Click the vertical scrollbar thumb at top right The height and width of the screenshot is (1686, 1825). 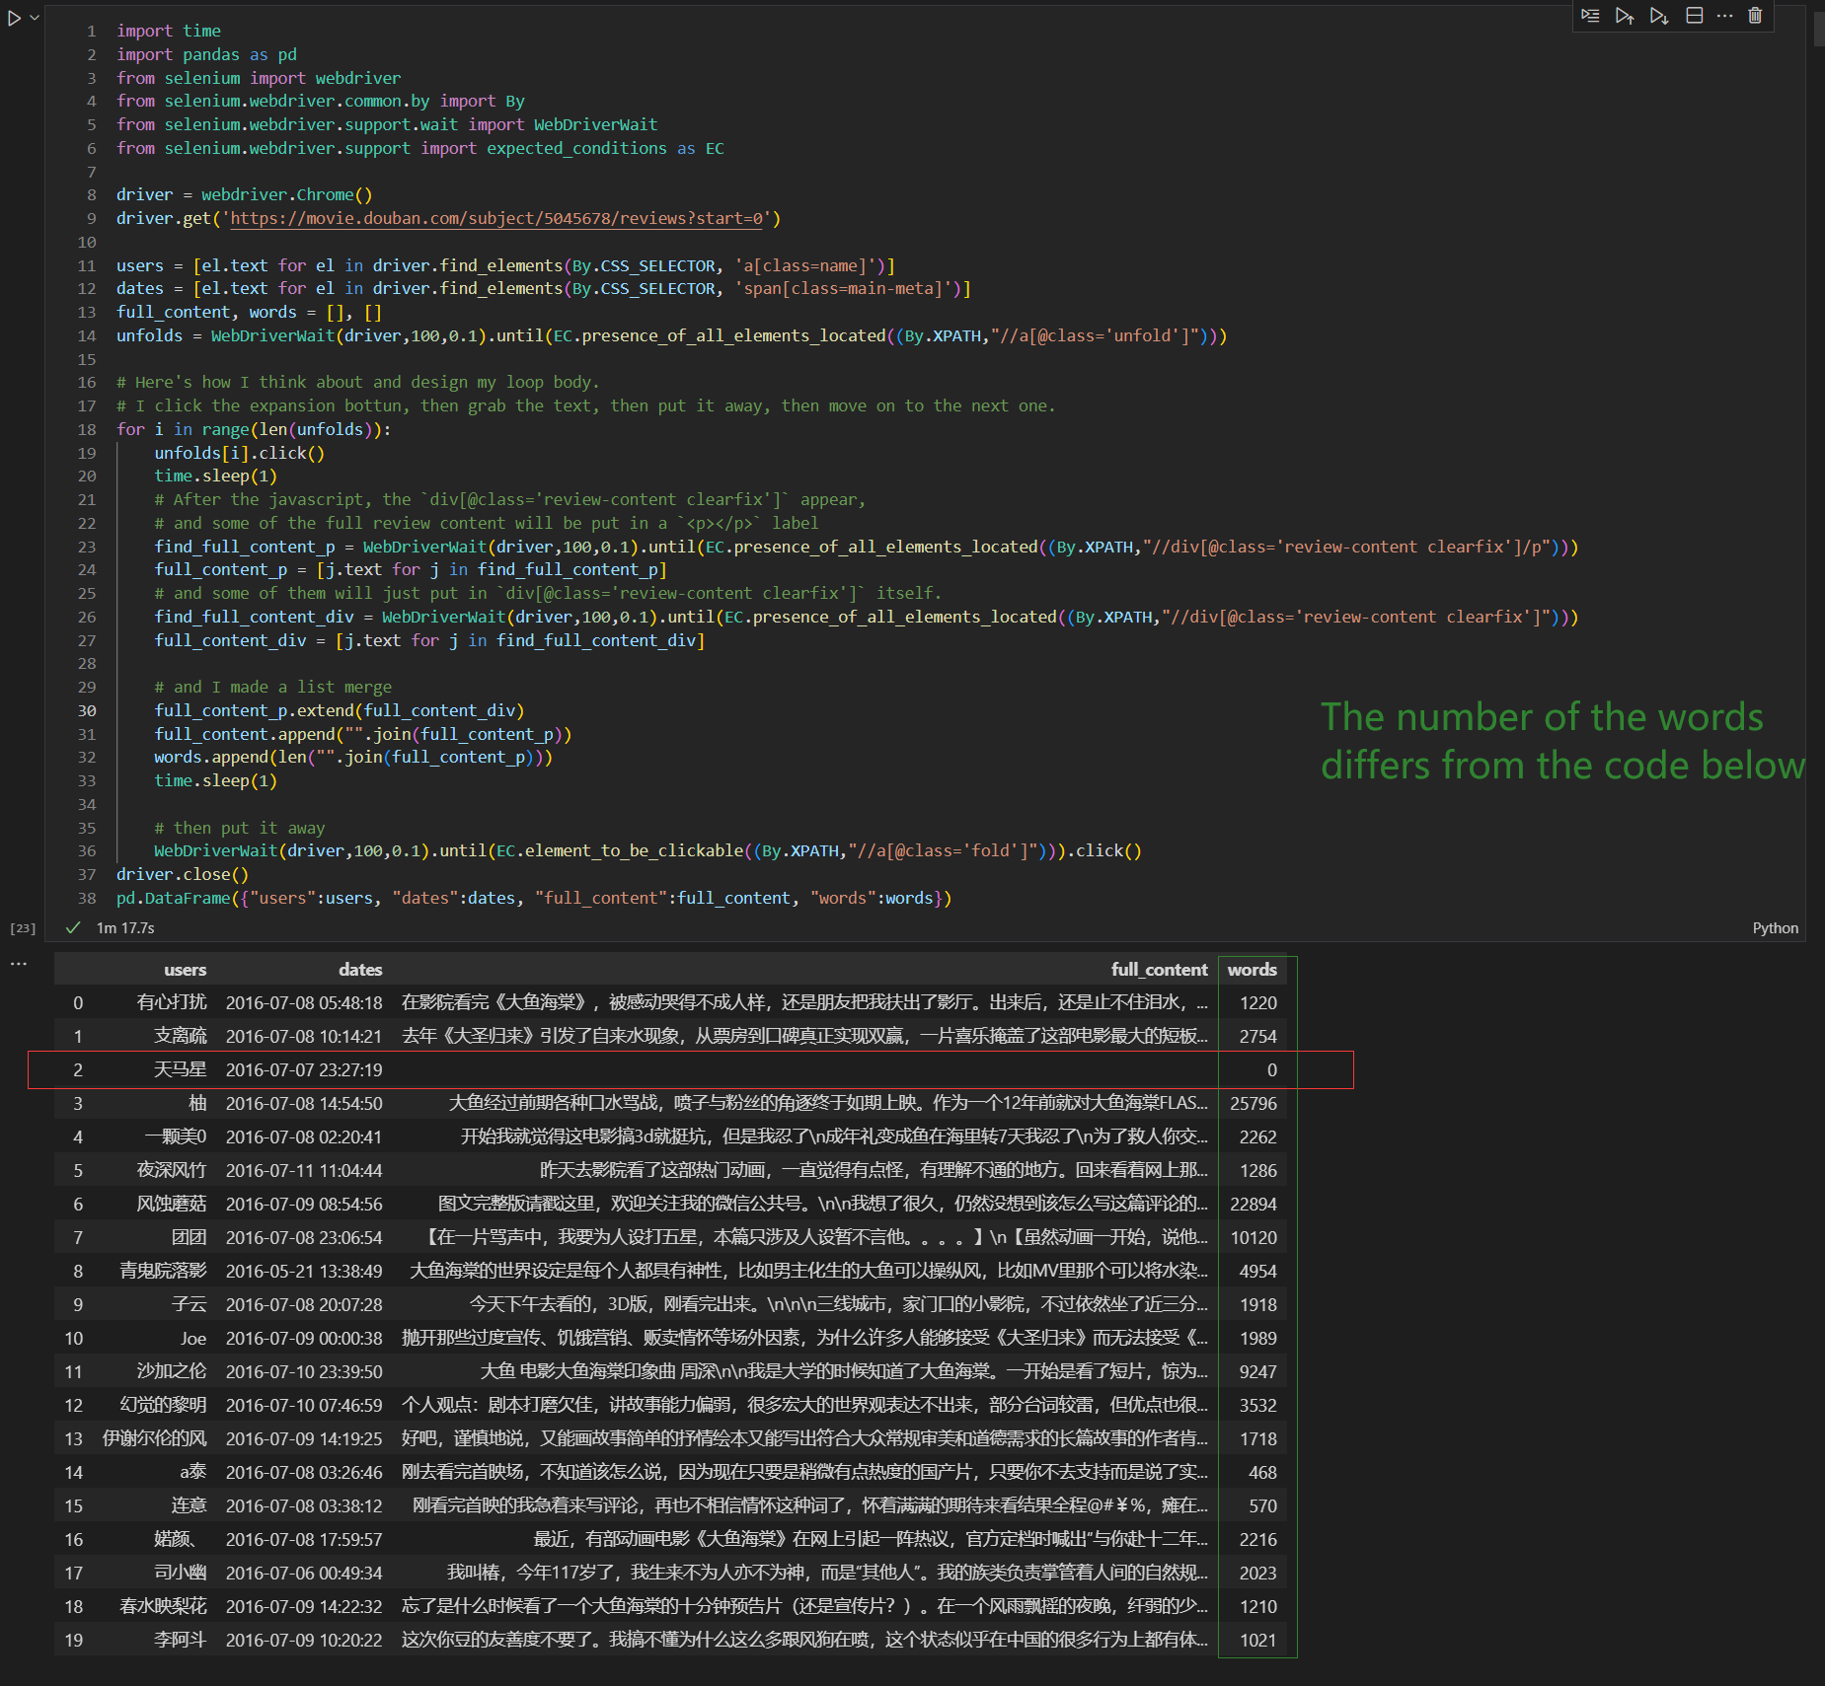point(1819,30)
